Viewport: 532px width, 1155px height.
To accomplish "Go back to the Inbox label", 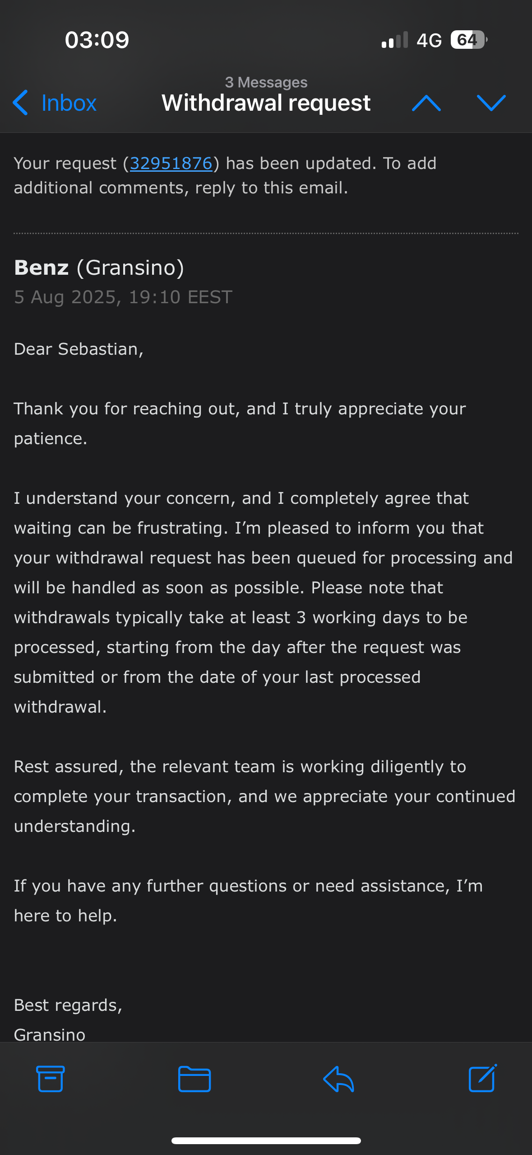I will click(x=69, y=103).
